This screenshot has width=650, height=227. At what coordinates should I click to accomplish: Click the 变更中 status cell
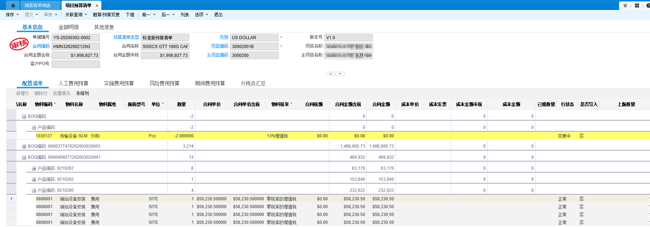click(564, 136)
